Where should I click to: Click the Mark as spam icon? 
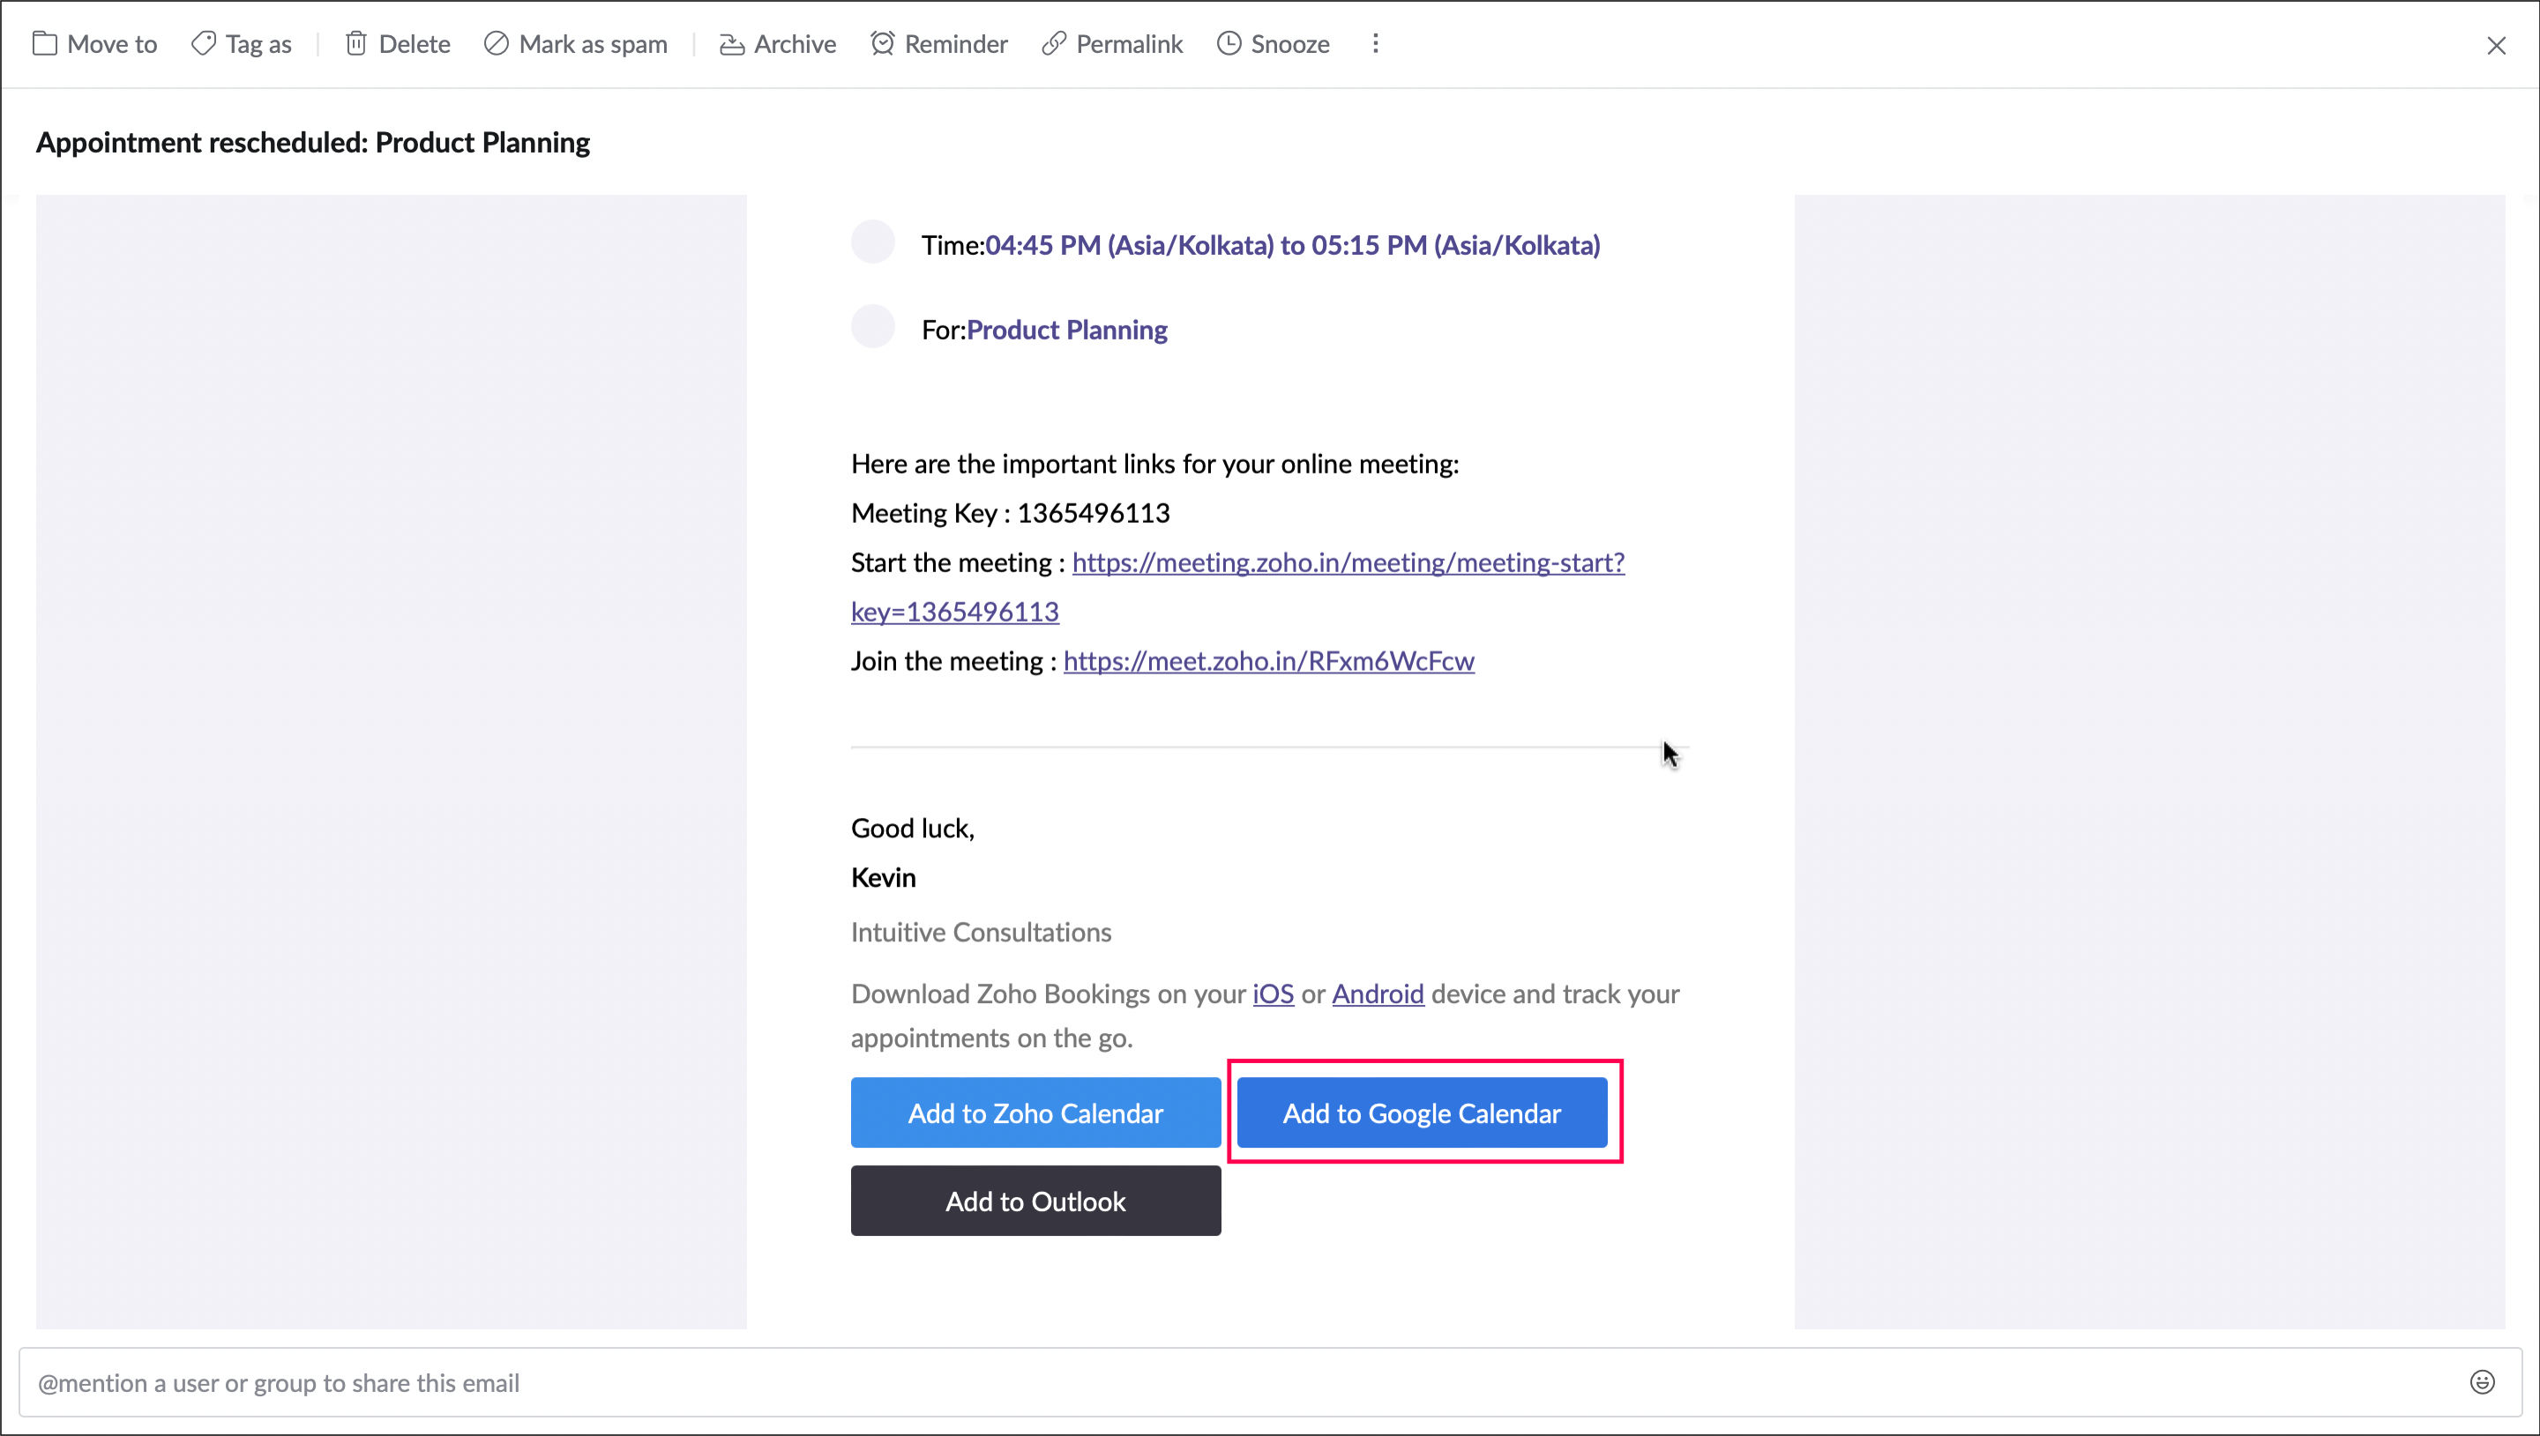(x=497, y=44)
